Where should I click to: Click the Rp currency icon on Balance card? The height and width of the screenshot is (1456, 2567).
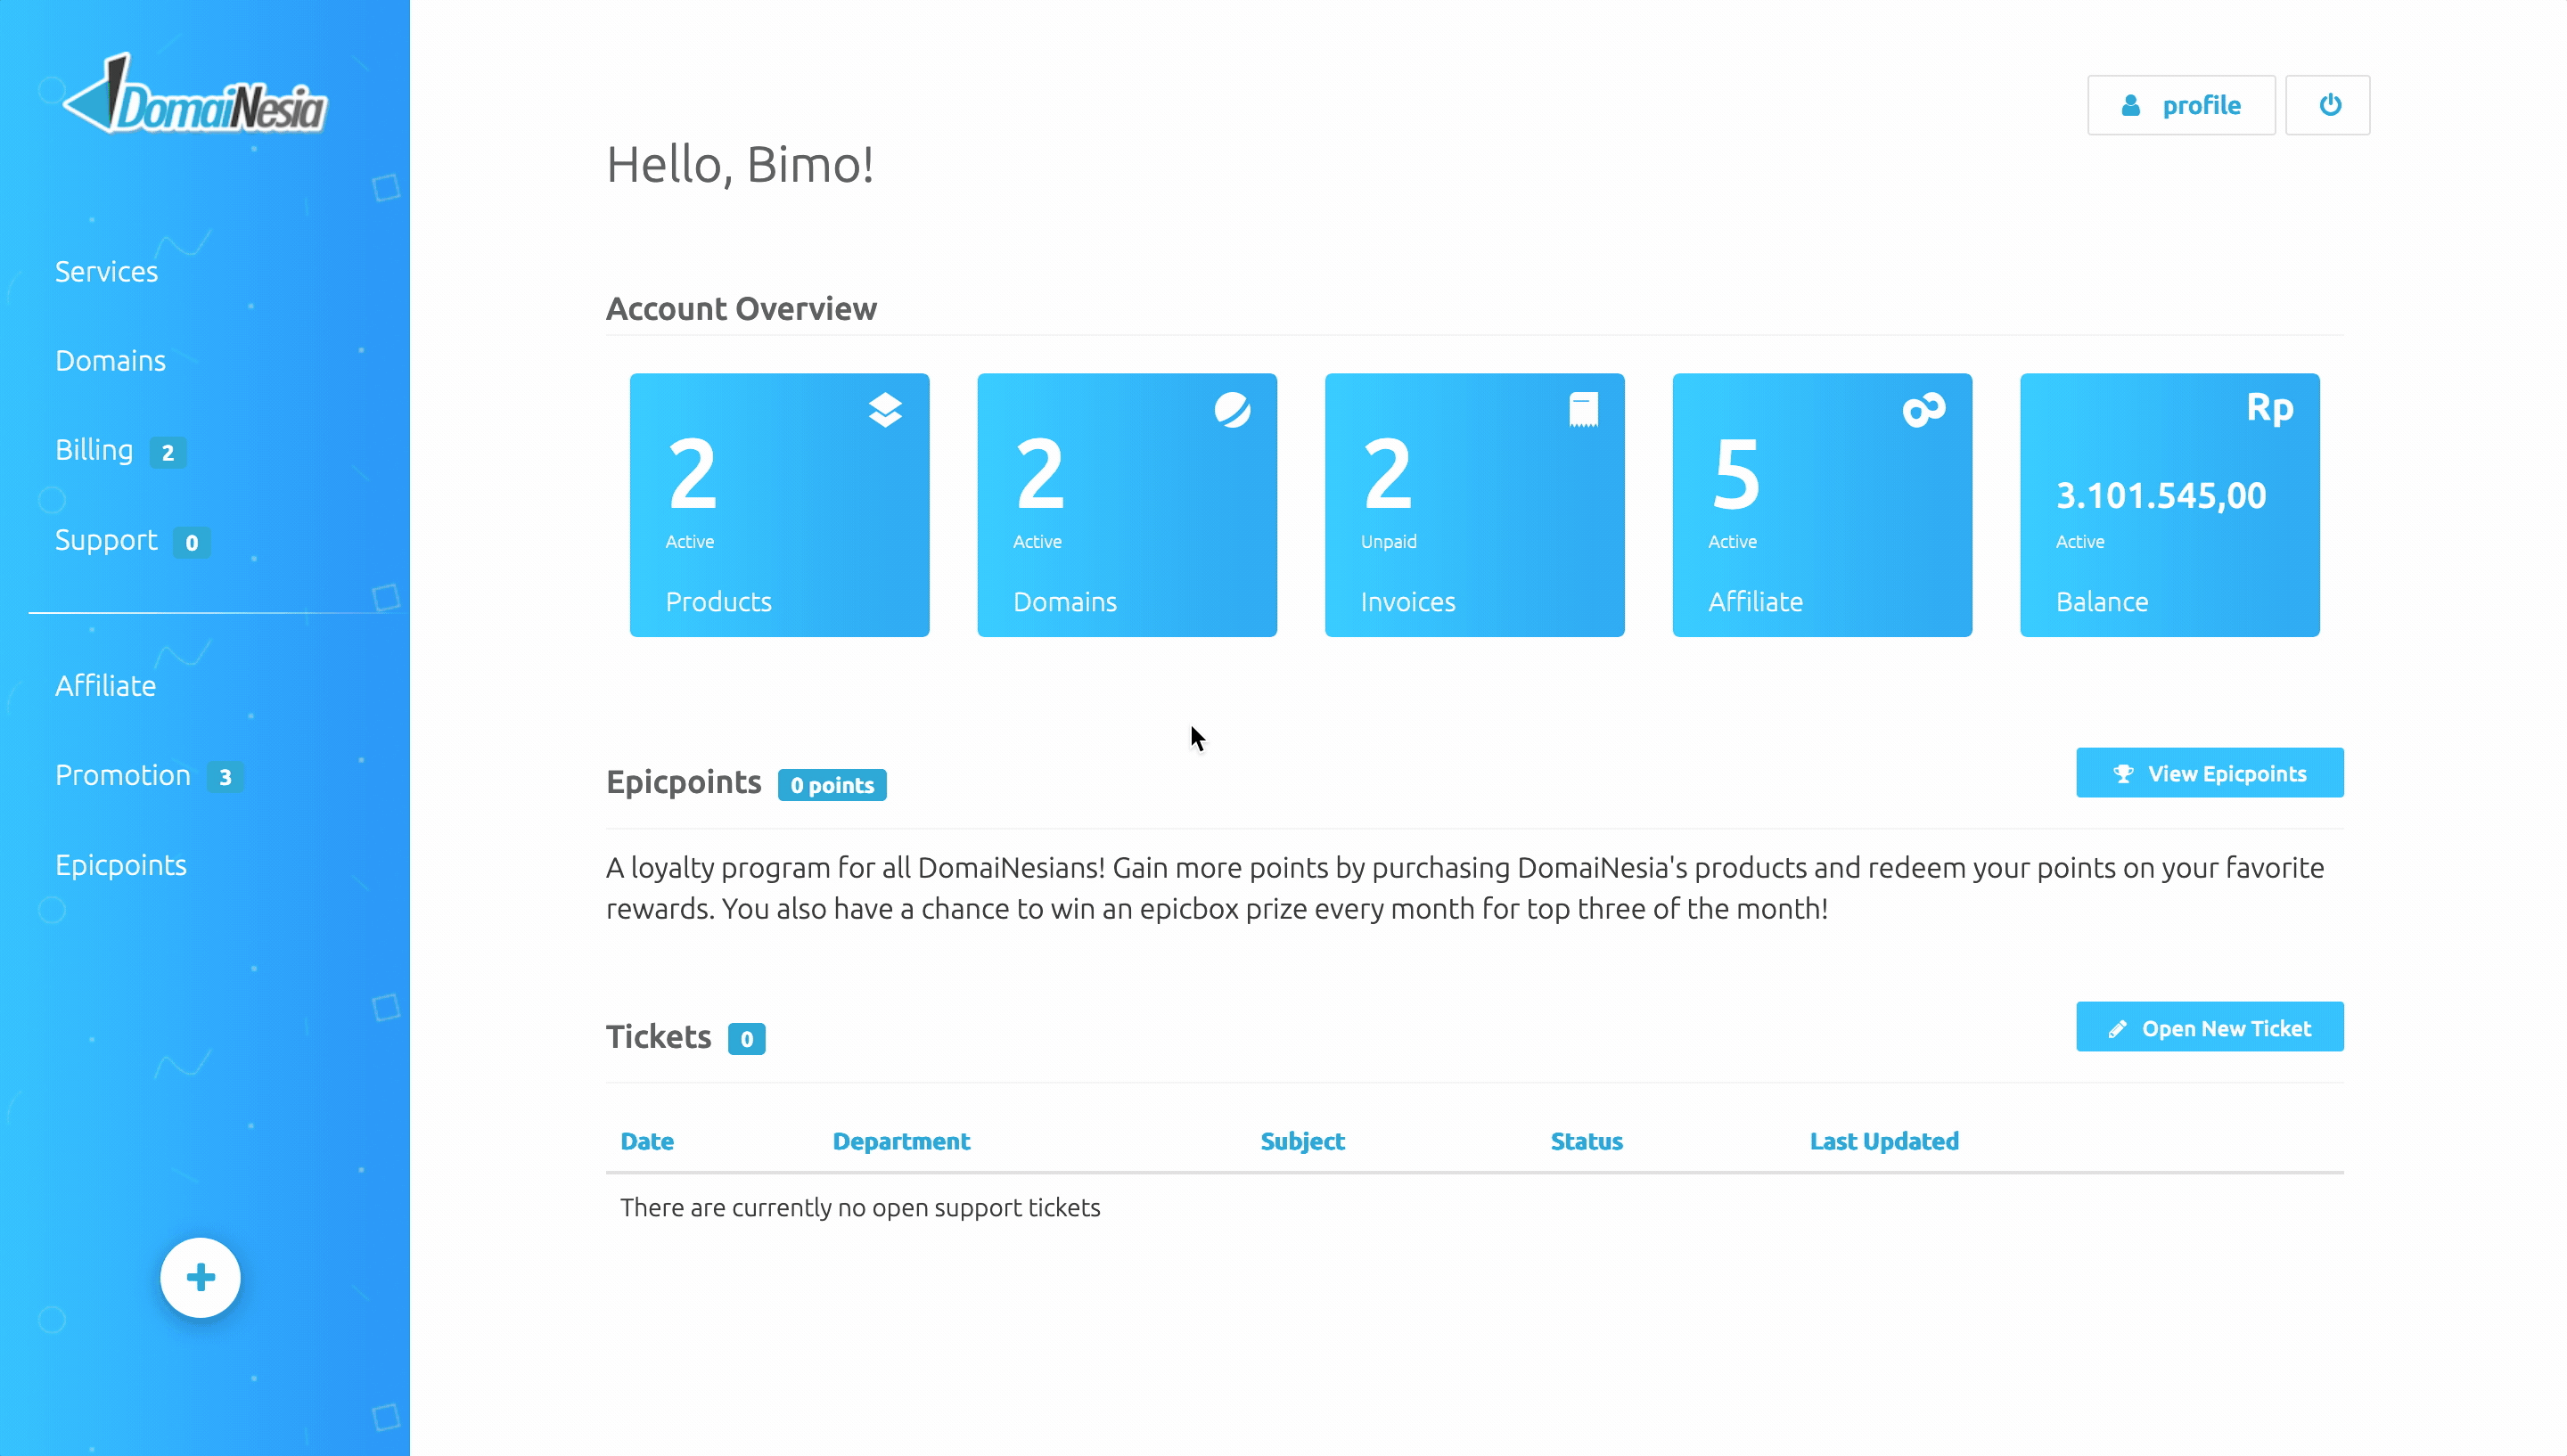[2269, 408]
